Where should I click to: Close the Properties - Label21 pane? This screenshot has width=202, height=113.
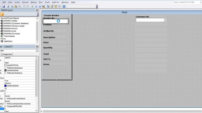pos(37,46)
